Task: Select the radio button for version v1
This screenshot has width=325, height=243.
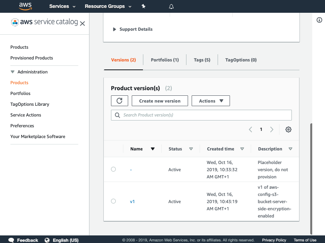Action: 113,201
